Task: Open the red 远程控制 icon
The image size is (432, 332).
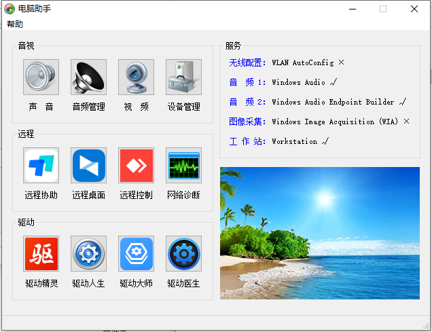Action: 136,165
